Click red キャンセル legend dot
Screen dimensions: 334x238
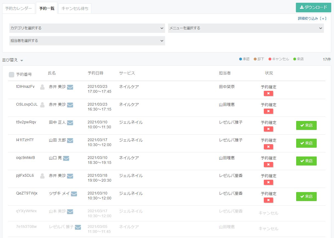click(x=270, y=59)
